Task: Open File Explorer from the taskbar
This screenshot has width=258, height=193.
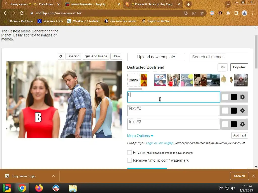Action: click(x=73, y=188)
